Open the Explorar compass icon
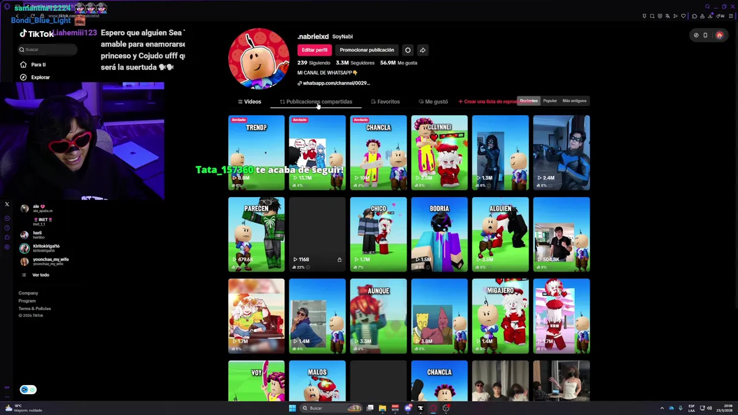 [x=23, y=77]
